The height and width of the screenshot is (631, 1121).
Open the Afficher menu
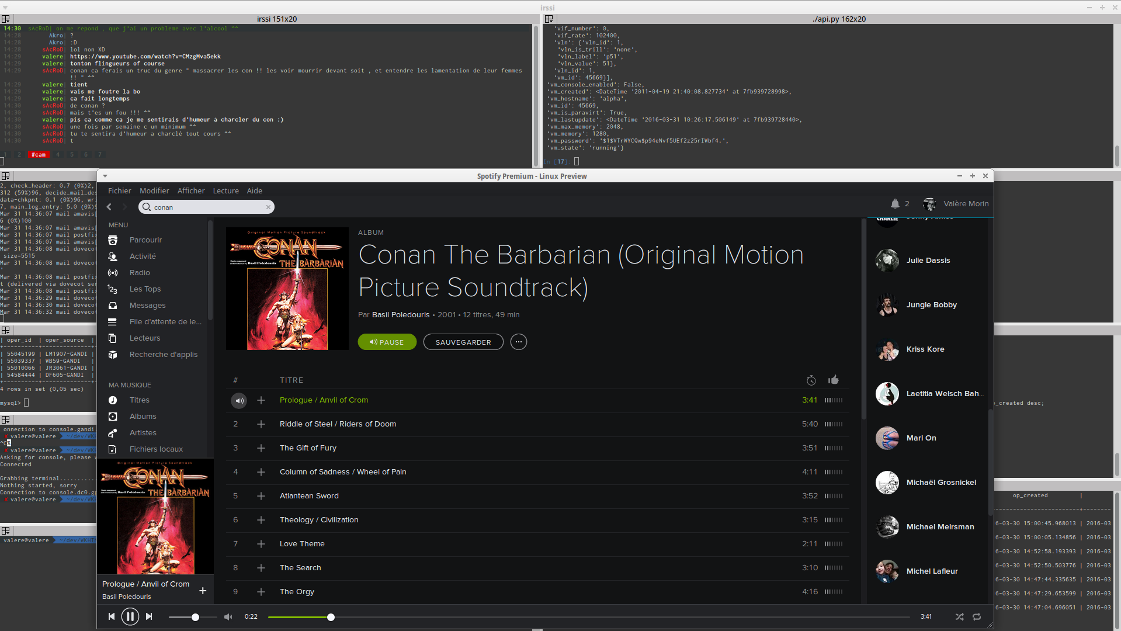[191, 191]
